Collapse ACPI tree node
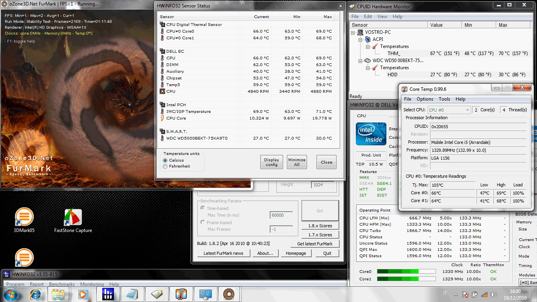The image size is (537, 302). 360,39
